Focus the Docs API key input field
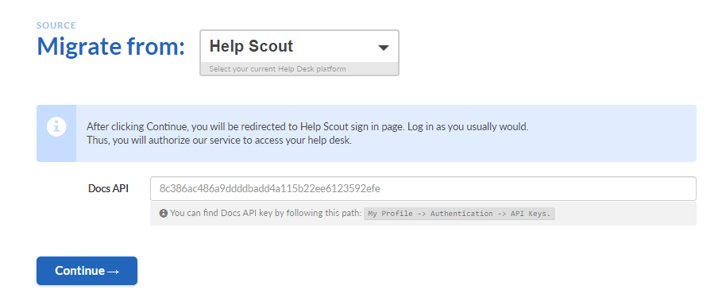The image size is (726, 301). pyautogui.click(x=423, y=188)
